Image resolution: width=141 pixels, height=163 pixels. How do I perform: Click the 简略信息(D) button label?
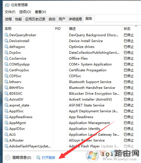22,158
